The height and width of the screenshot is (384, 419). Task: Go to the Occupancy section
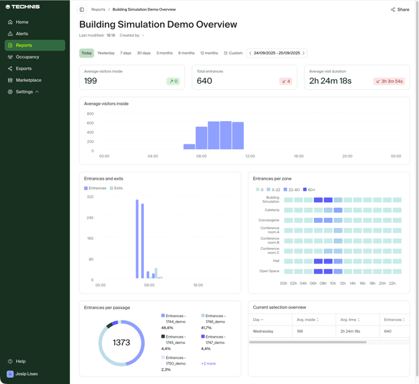coord(27,57)
